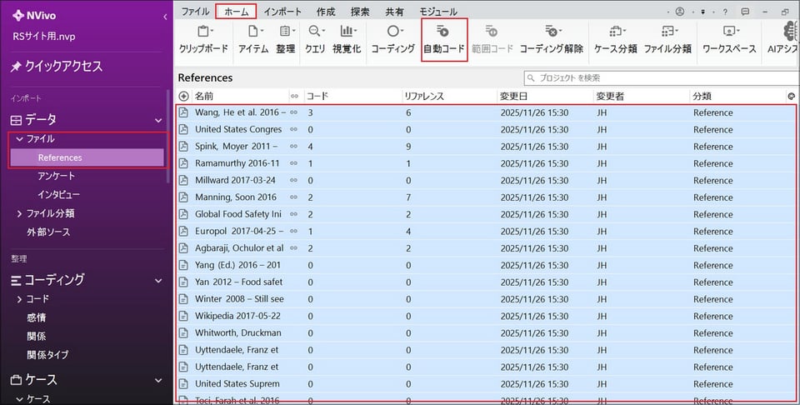Open 関係 under coding
Viewport: 800px width, 405px height.
click(x=36, y=336)
